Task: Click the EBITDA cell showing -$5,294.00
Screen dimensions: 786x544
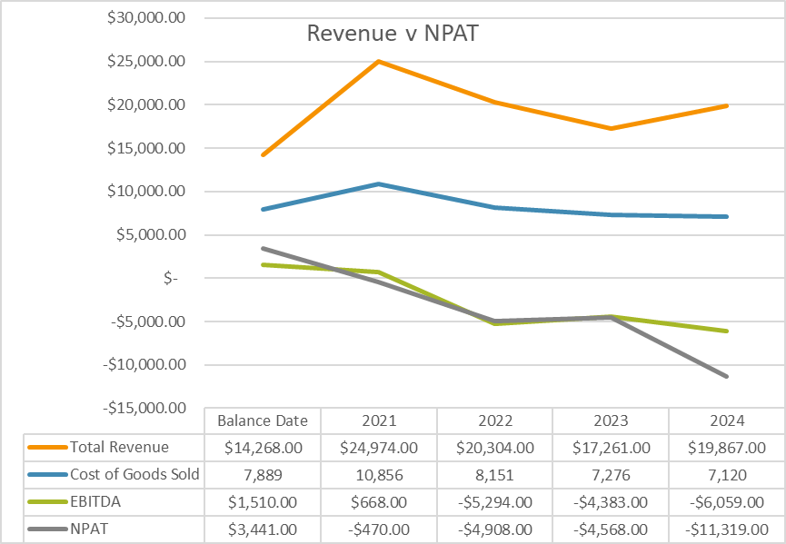Action: point(494,501)
